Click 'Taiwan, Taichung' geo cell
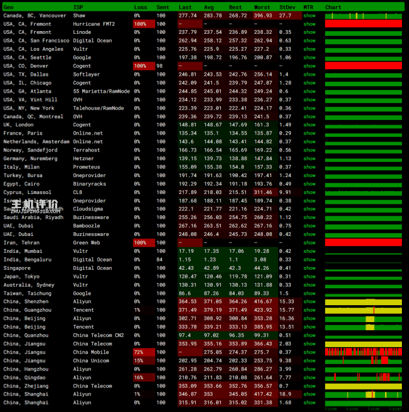 click(27, 293)
